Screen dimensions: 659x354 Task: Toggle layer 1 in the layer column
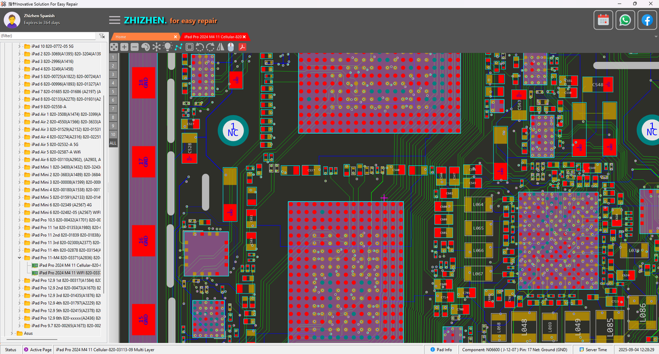coord(113,58)
